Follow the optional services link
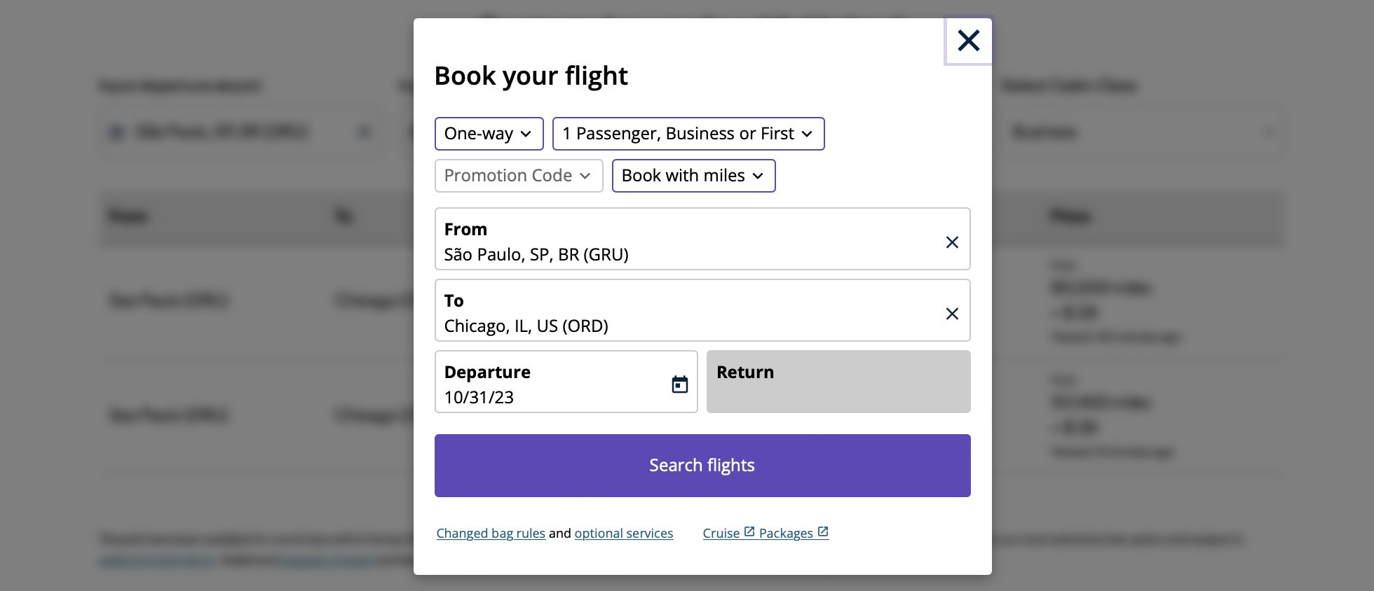This screenshot has width=1374, height=591. click(x=624, y=534)
